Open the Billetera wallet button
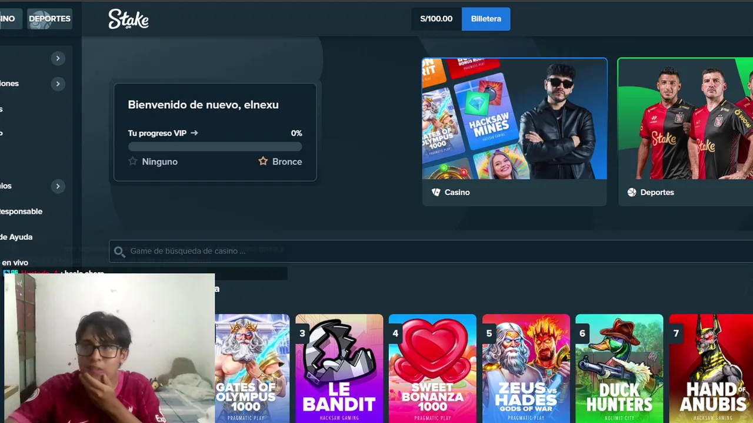 [486, 19]
